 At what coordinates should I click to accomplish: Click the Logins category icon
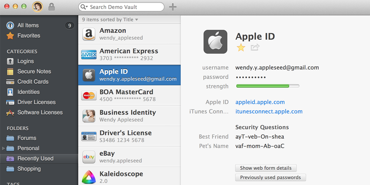(10, 61)
